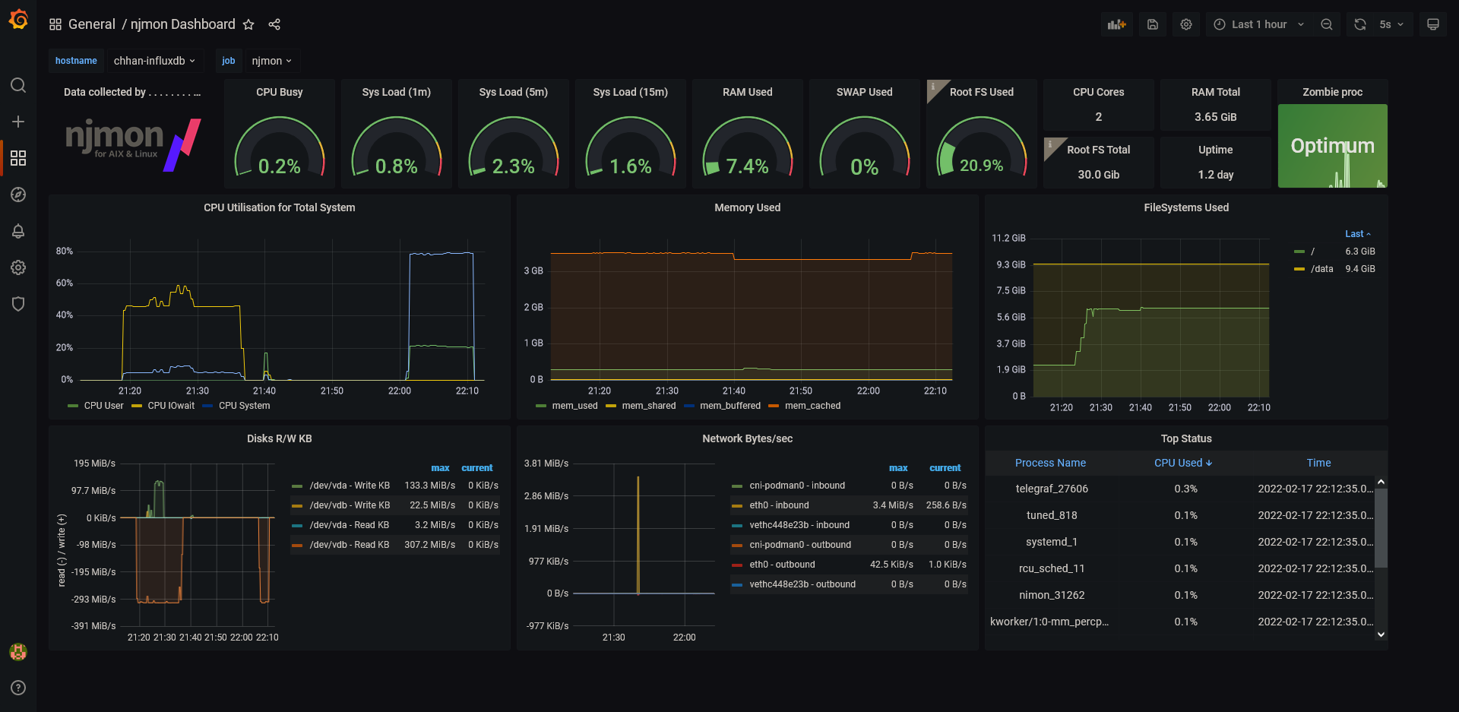The width and height of the screenshot is (1459, 712).
Task: Click the General folder breadcrumb link
Action: [x=92, y=24]
